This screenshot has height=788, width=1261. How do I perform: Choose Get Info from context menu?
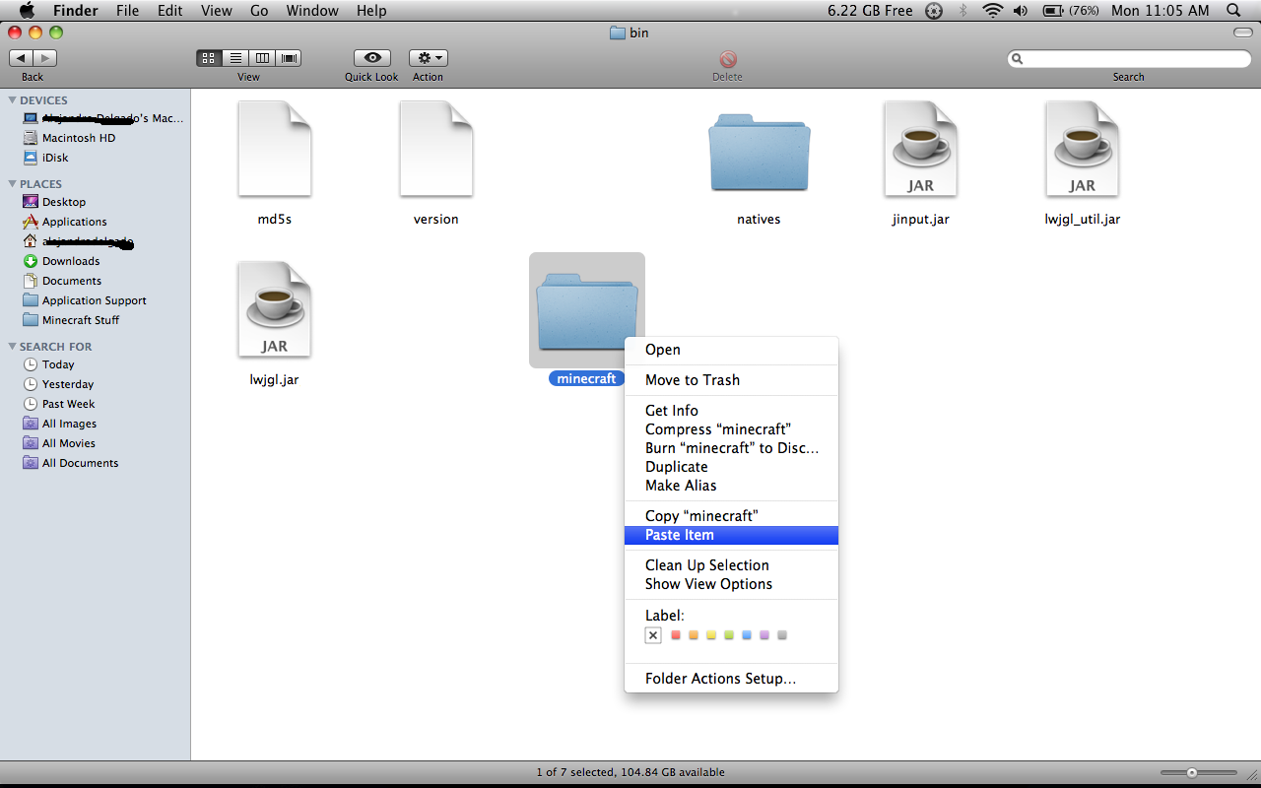pos(731,411)
